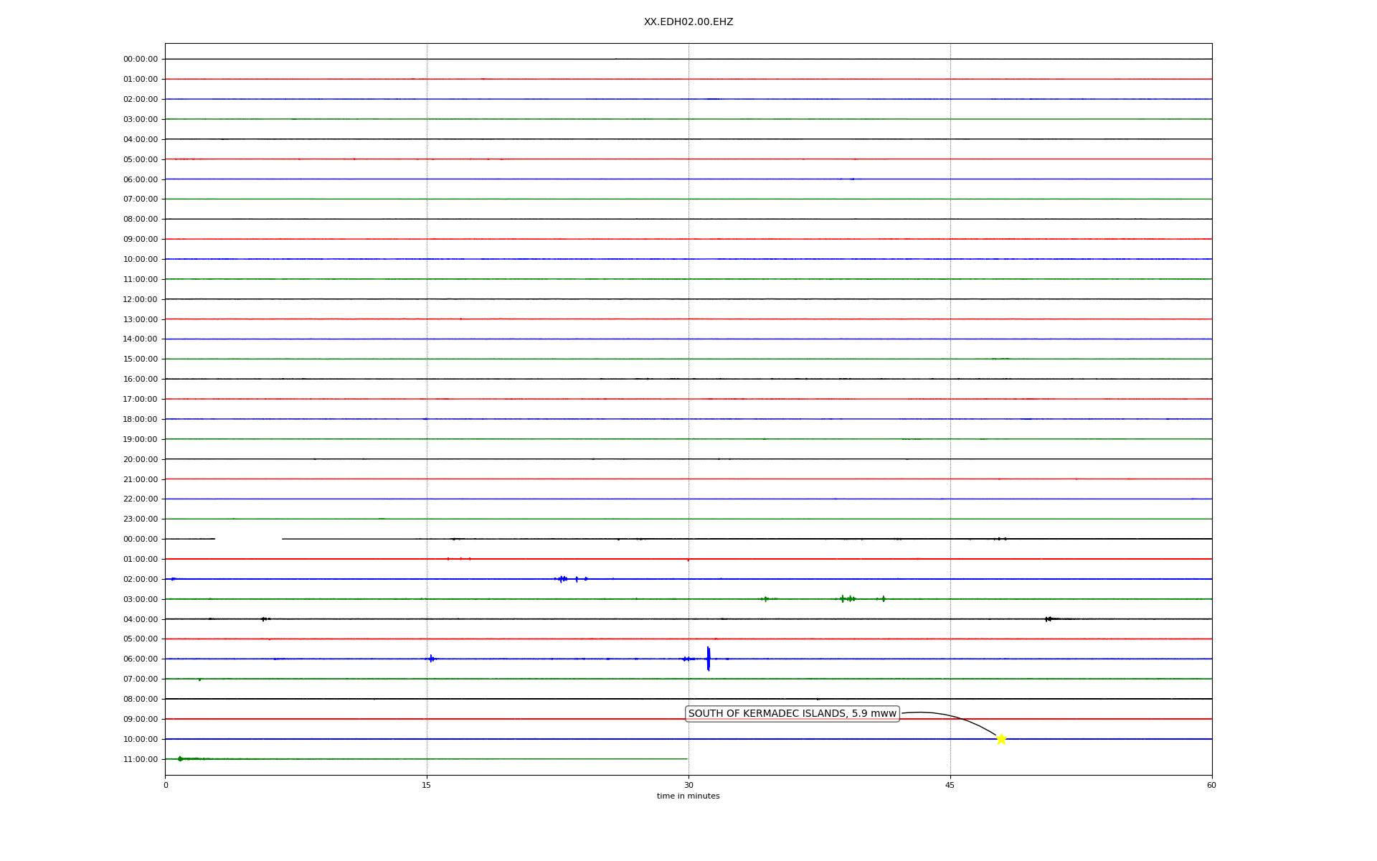Screen dimensions: 1377x861
Task: Click the 23:00:00 row time label
Action: pos(140,519)
